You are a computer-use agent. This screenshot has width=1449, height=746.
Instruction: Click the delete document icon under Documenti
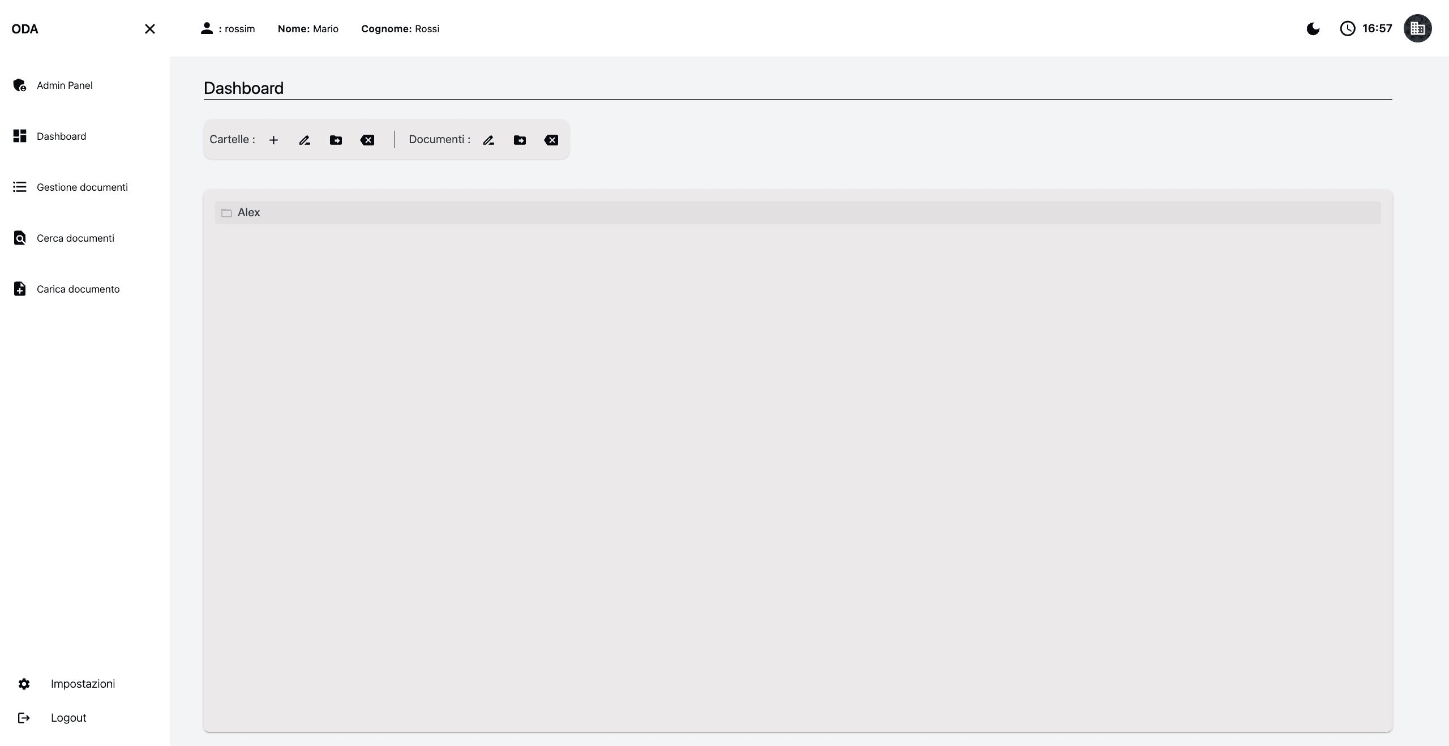coord(551,140)
